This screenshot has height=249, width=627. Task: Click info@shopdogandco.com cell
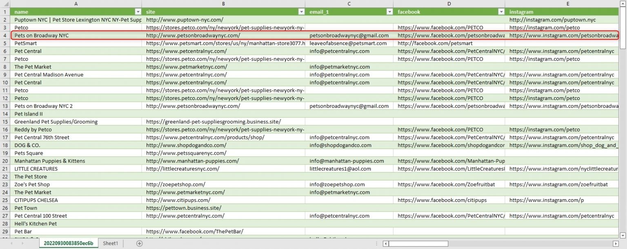tap(349, 145)
